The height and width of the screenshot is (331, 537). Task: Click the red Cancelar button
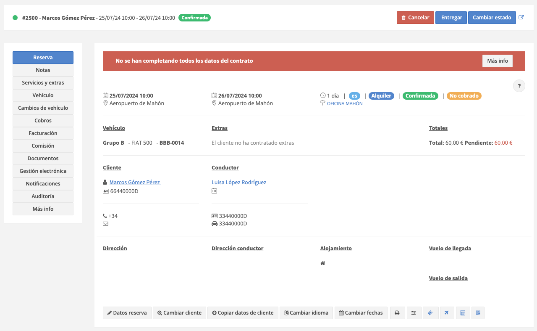(x=415, y=18)
